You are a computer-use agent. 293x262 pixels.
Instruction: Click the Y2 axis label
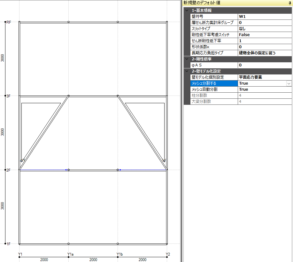click(168, 254)
